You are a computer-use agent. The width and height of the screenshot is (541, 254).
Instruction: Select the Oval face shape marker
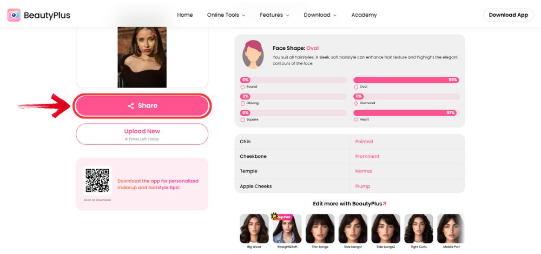pos(356,86)
